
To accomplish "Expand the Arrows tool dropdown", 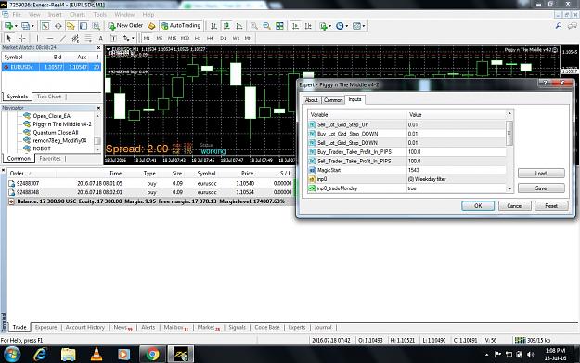I will click(133, 38).
